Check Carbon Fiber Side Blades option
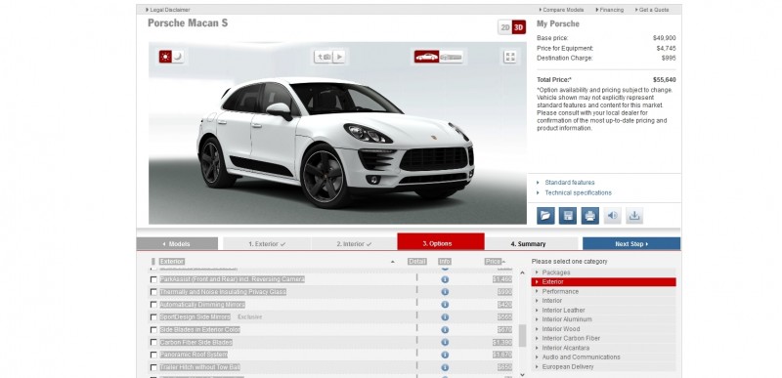Screen dimensions: 782x378 [x=153, y=343]
